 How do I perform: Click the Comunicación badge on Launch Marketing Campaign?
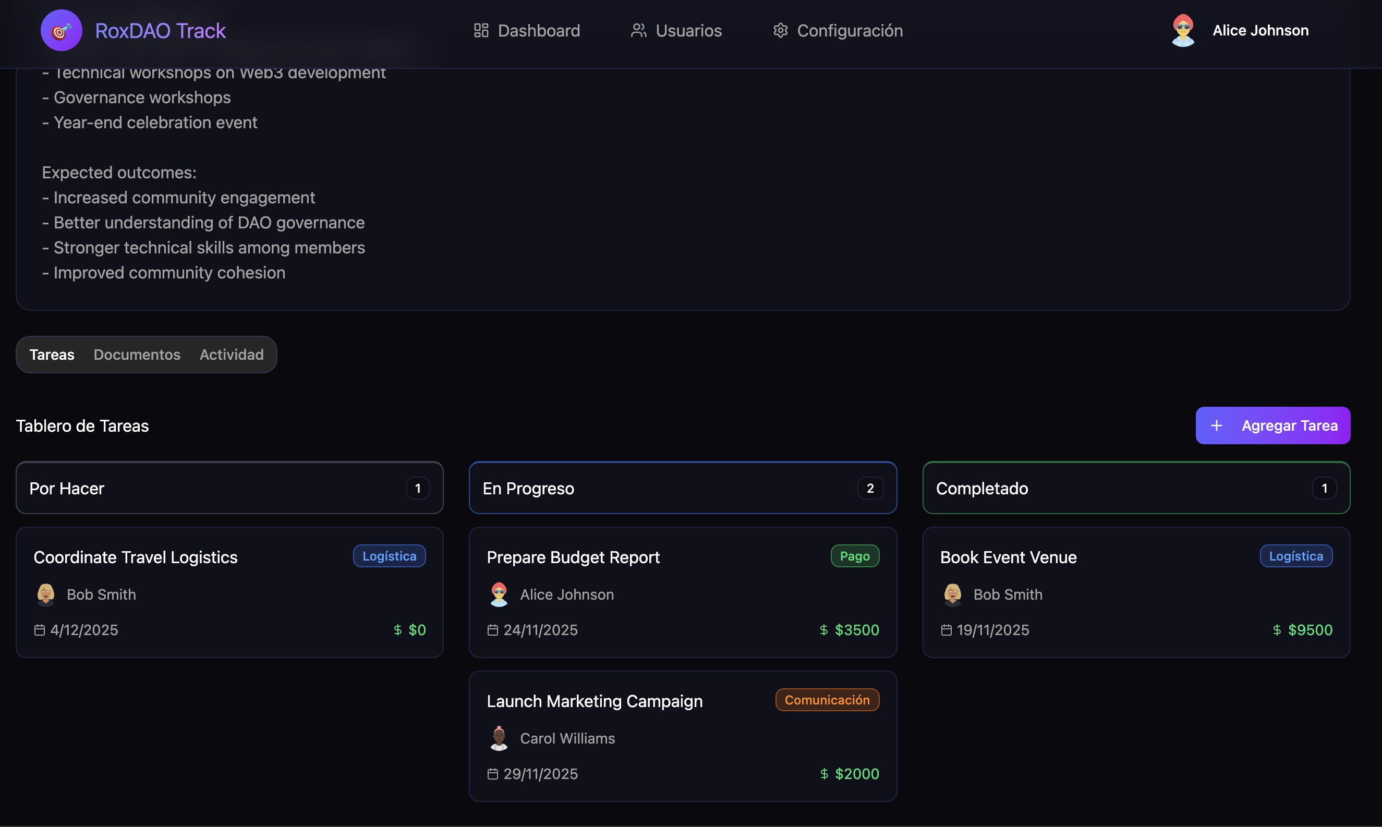(x=827, y=700)
